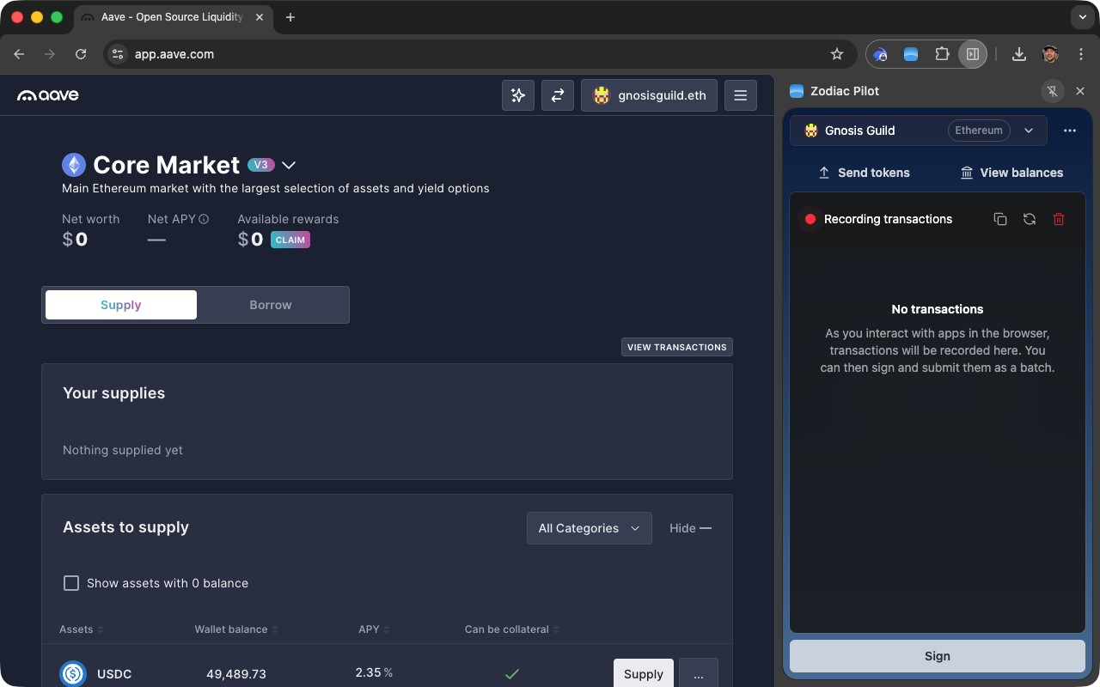Open the Chrome profile avatar

(1050, 54)
